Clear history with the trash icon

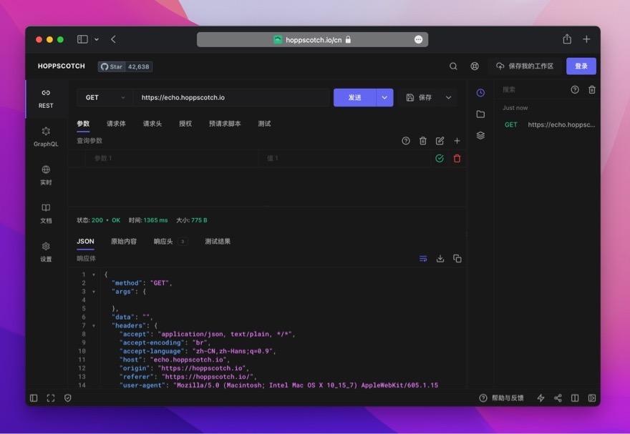(x=592, y=89)
